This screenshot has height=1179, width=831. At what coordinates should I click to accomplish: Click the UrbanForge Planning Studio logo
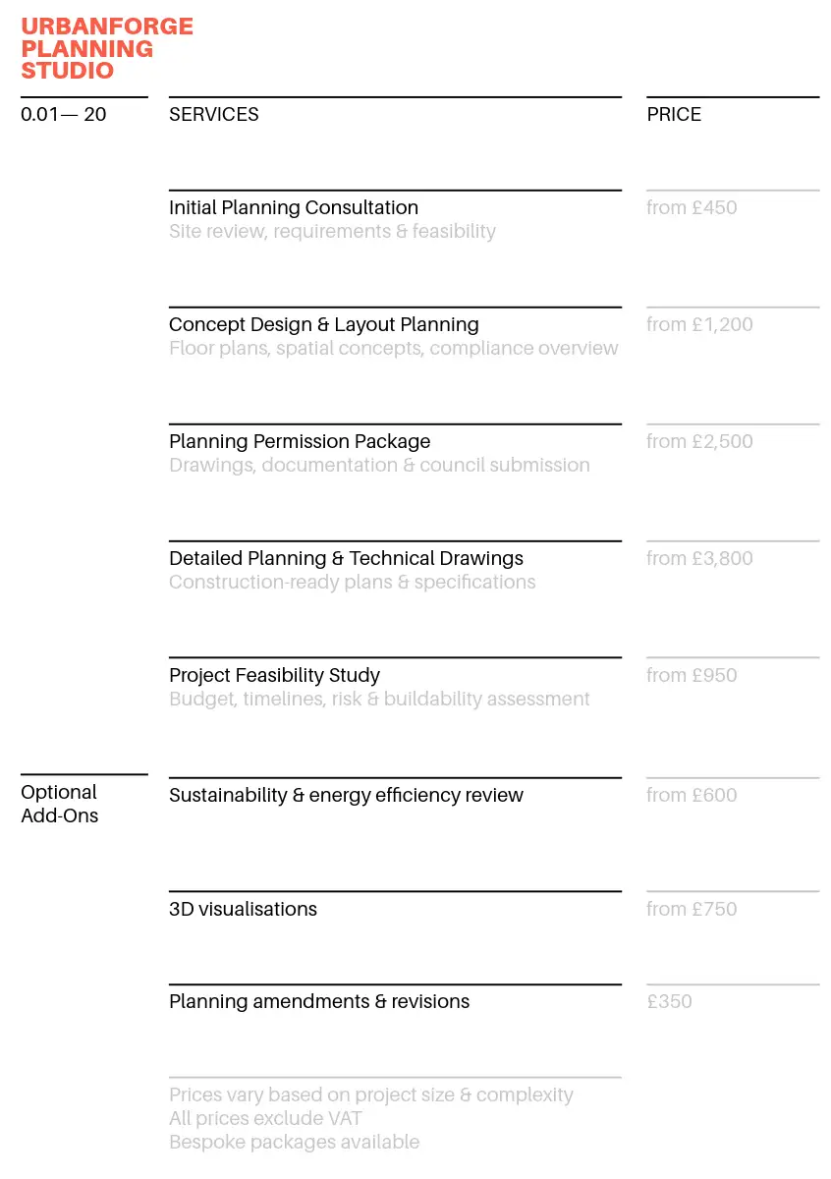pos(107,49)
